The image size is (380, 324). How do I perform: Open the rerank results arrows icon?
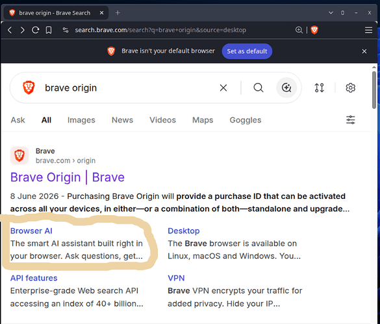tap(319, 87)
